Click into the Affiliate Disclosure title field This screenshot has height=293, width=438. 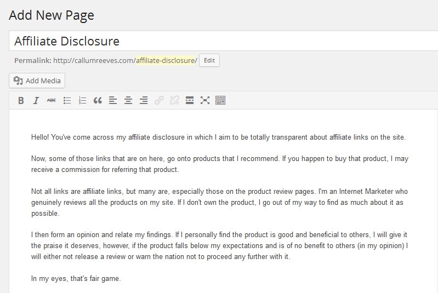[219, 41]
